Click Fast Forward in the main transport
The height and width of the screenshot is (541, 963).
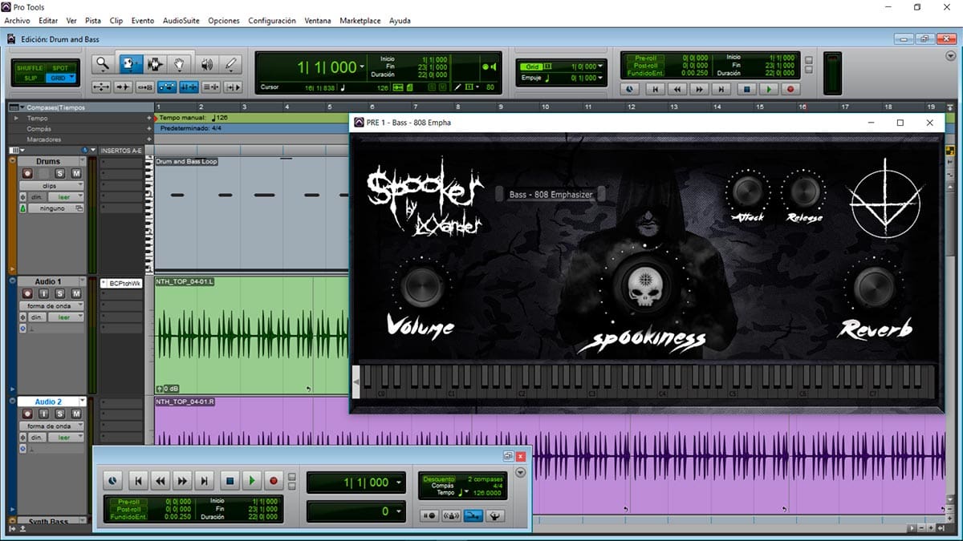[x=700, y=90]
